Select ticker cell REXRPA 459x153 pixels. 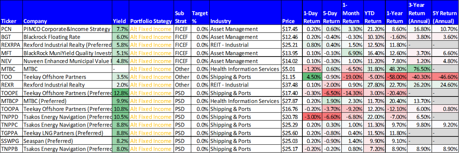[x=11, y=45]
